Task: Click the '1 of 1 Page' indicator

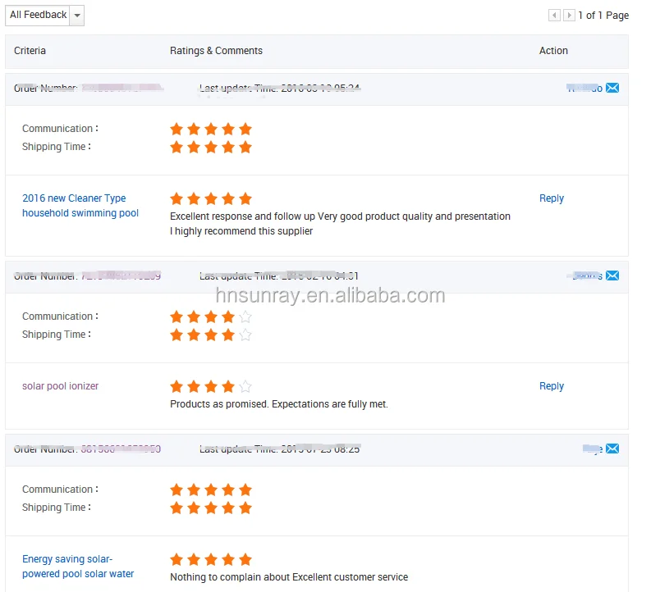Action: point(603,16)
